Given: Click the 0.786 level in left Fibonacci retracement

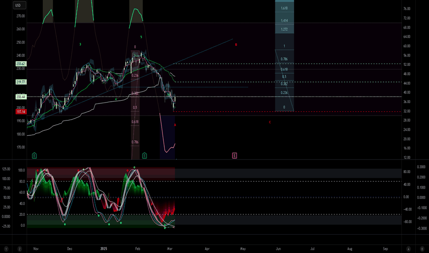Looking at the screenshot, I should point(135,142).
